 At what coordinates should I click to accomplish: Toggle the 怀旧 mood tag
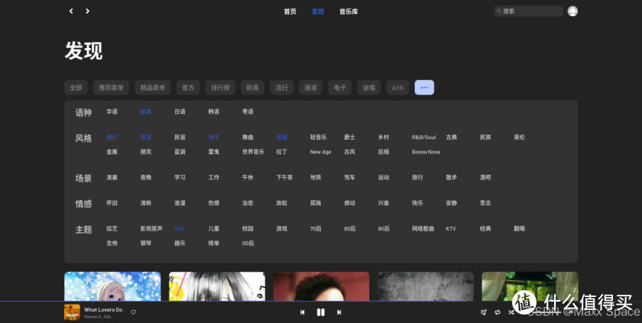[x=112, y=203]
